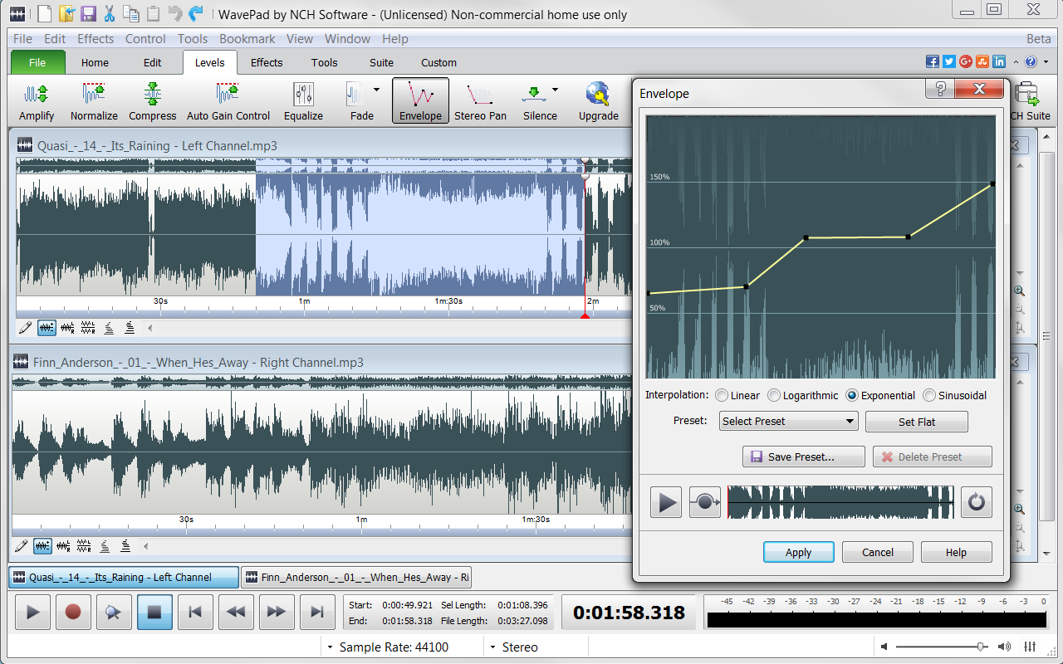Viewport: 1063px width, 664px height.
Task: Open the Equalize effect
Action: 303,100
